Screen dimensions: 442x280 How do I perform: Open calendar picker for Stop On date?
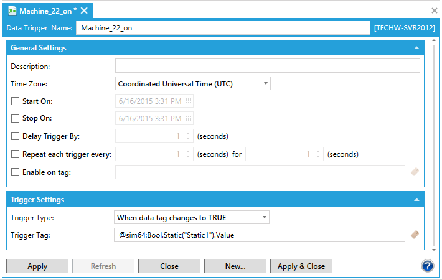click(x=189, y=118)
